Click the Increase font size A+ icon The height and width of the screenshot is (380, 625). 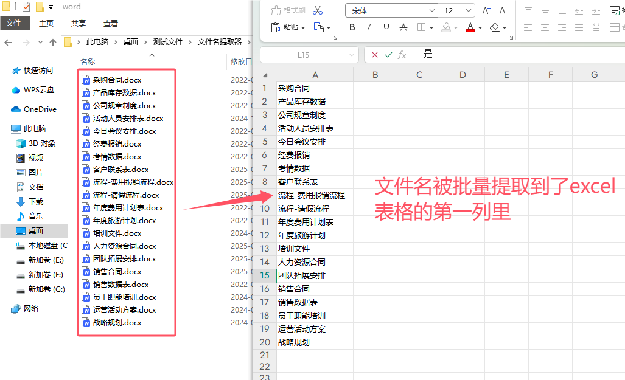pos(486,10)
